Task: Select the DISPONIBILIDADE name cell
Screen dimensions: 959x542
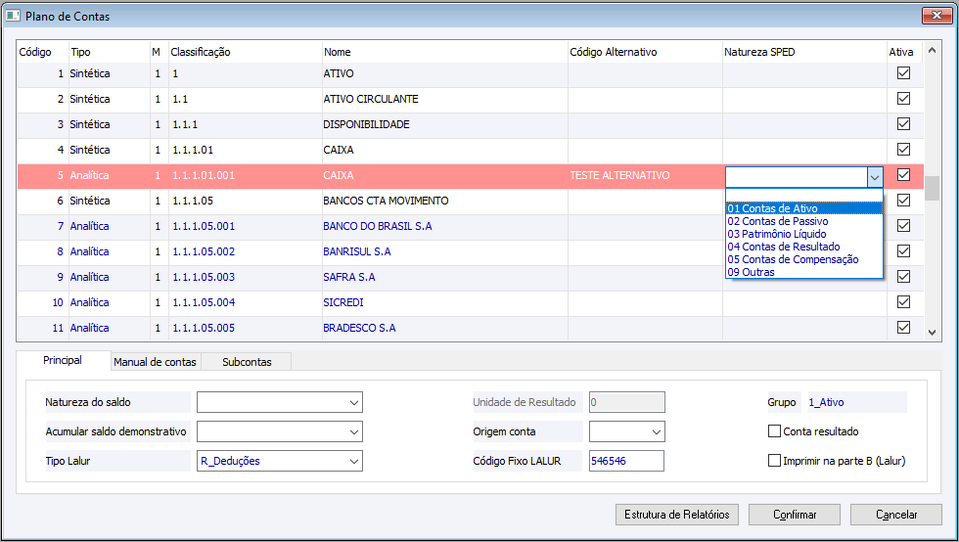Action: tap(444, 124)
